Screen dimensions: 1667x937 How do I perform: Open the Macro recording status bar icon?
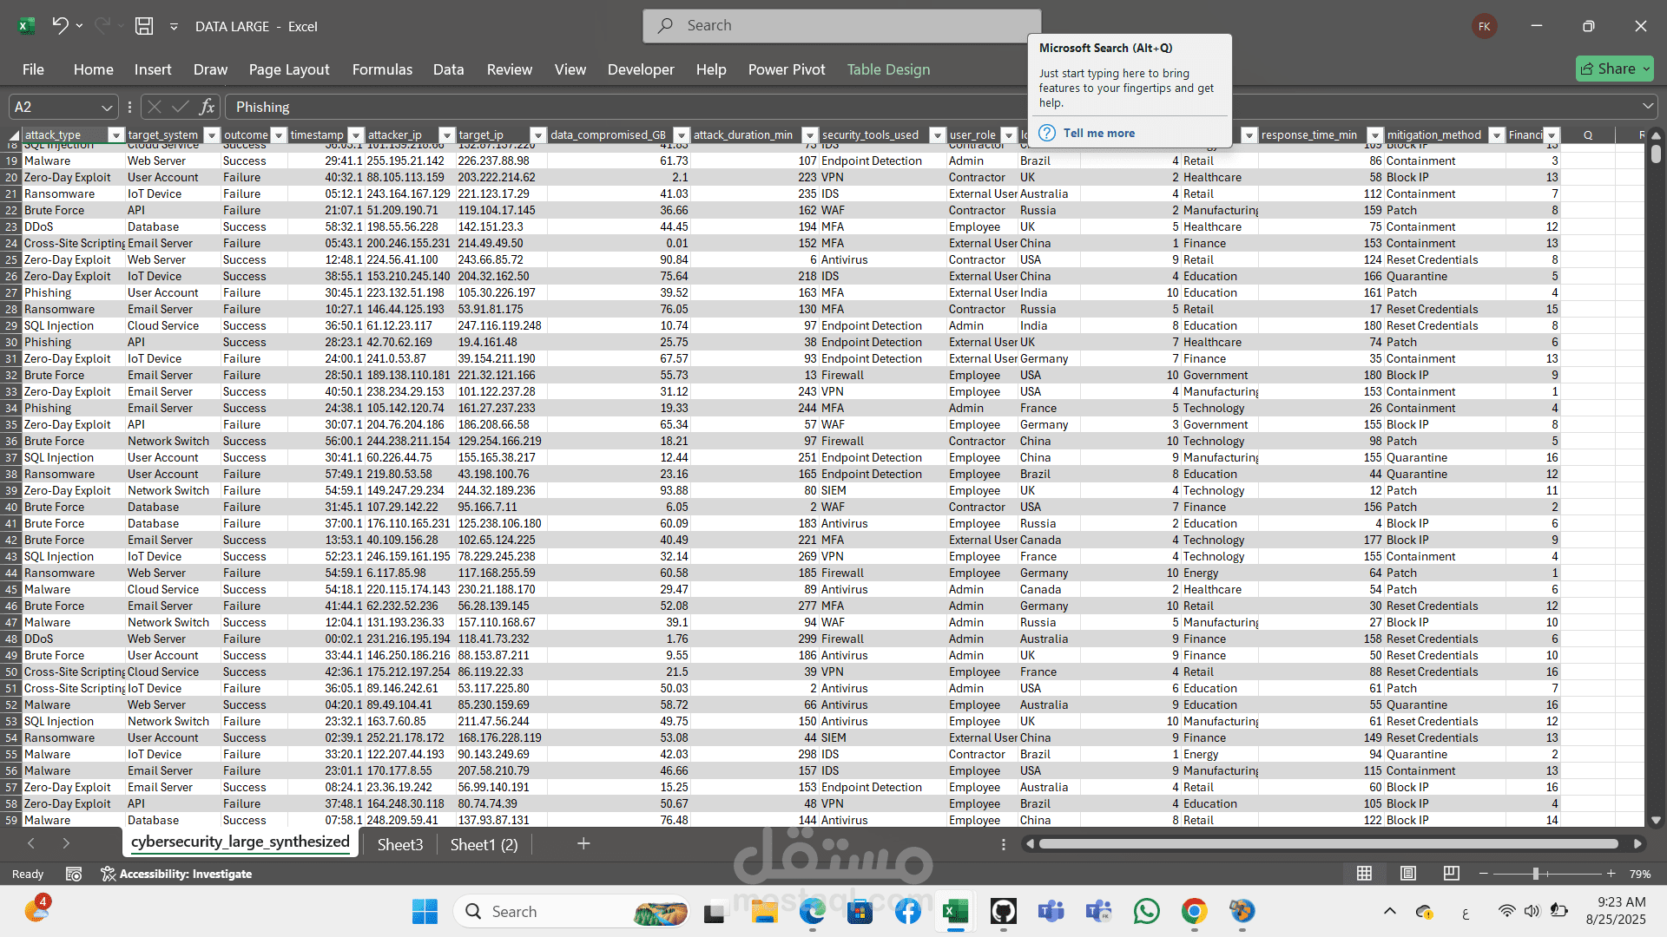pyautogui.click(x=74, y=874)
